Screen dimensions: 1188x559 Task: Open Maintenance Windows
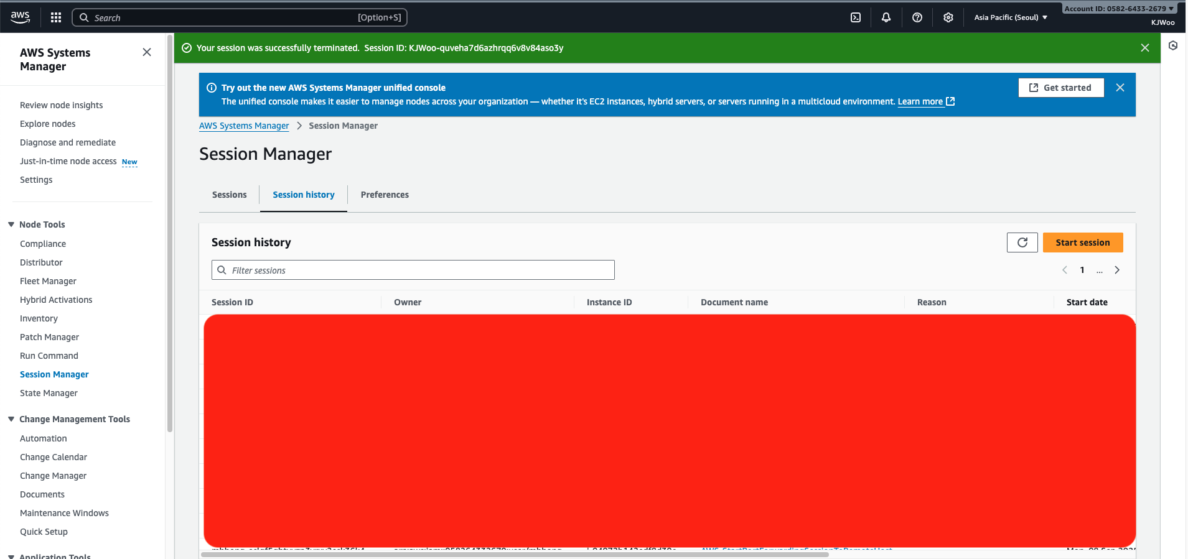point(64,513)
